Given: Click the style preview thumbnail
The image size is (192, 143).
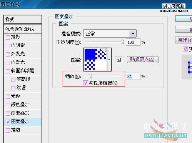Looking at the screenshot, I should click(187, 67).
